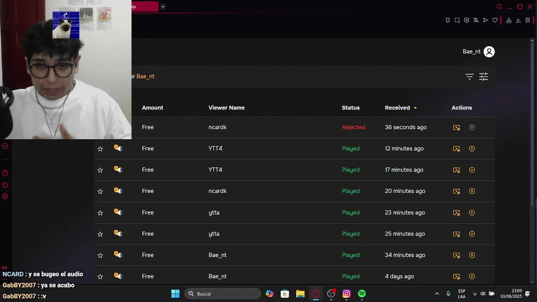Replay media in the 12 minutes ago row
The image size is (537, 302).
[472, 148]
